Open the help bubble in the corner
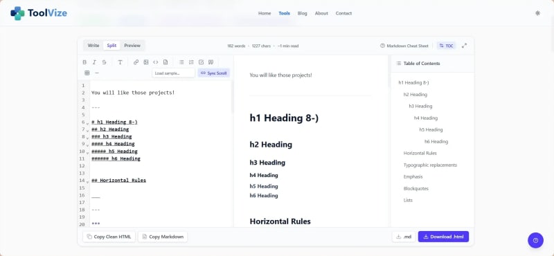Image resolution: width=554 pixels, height=256 pixels. (x=535, y=241)
